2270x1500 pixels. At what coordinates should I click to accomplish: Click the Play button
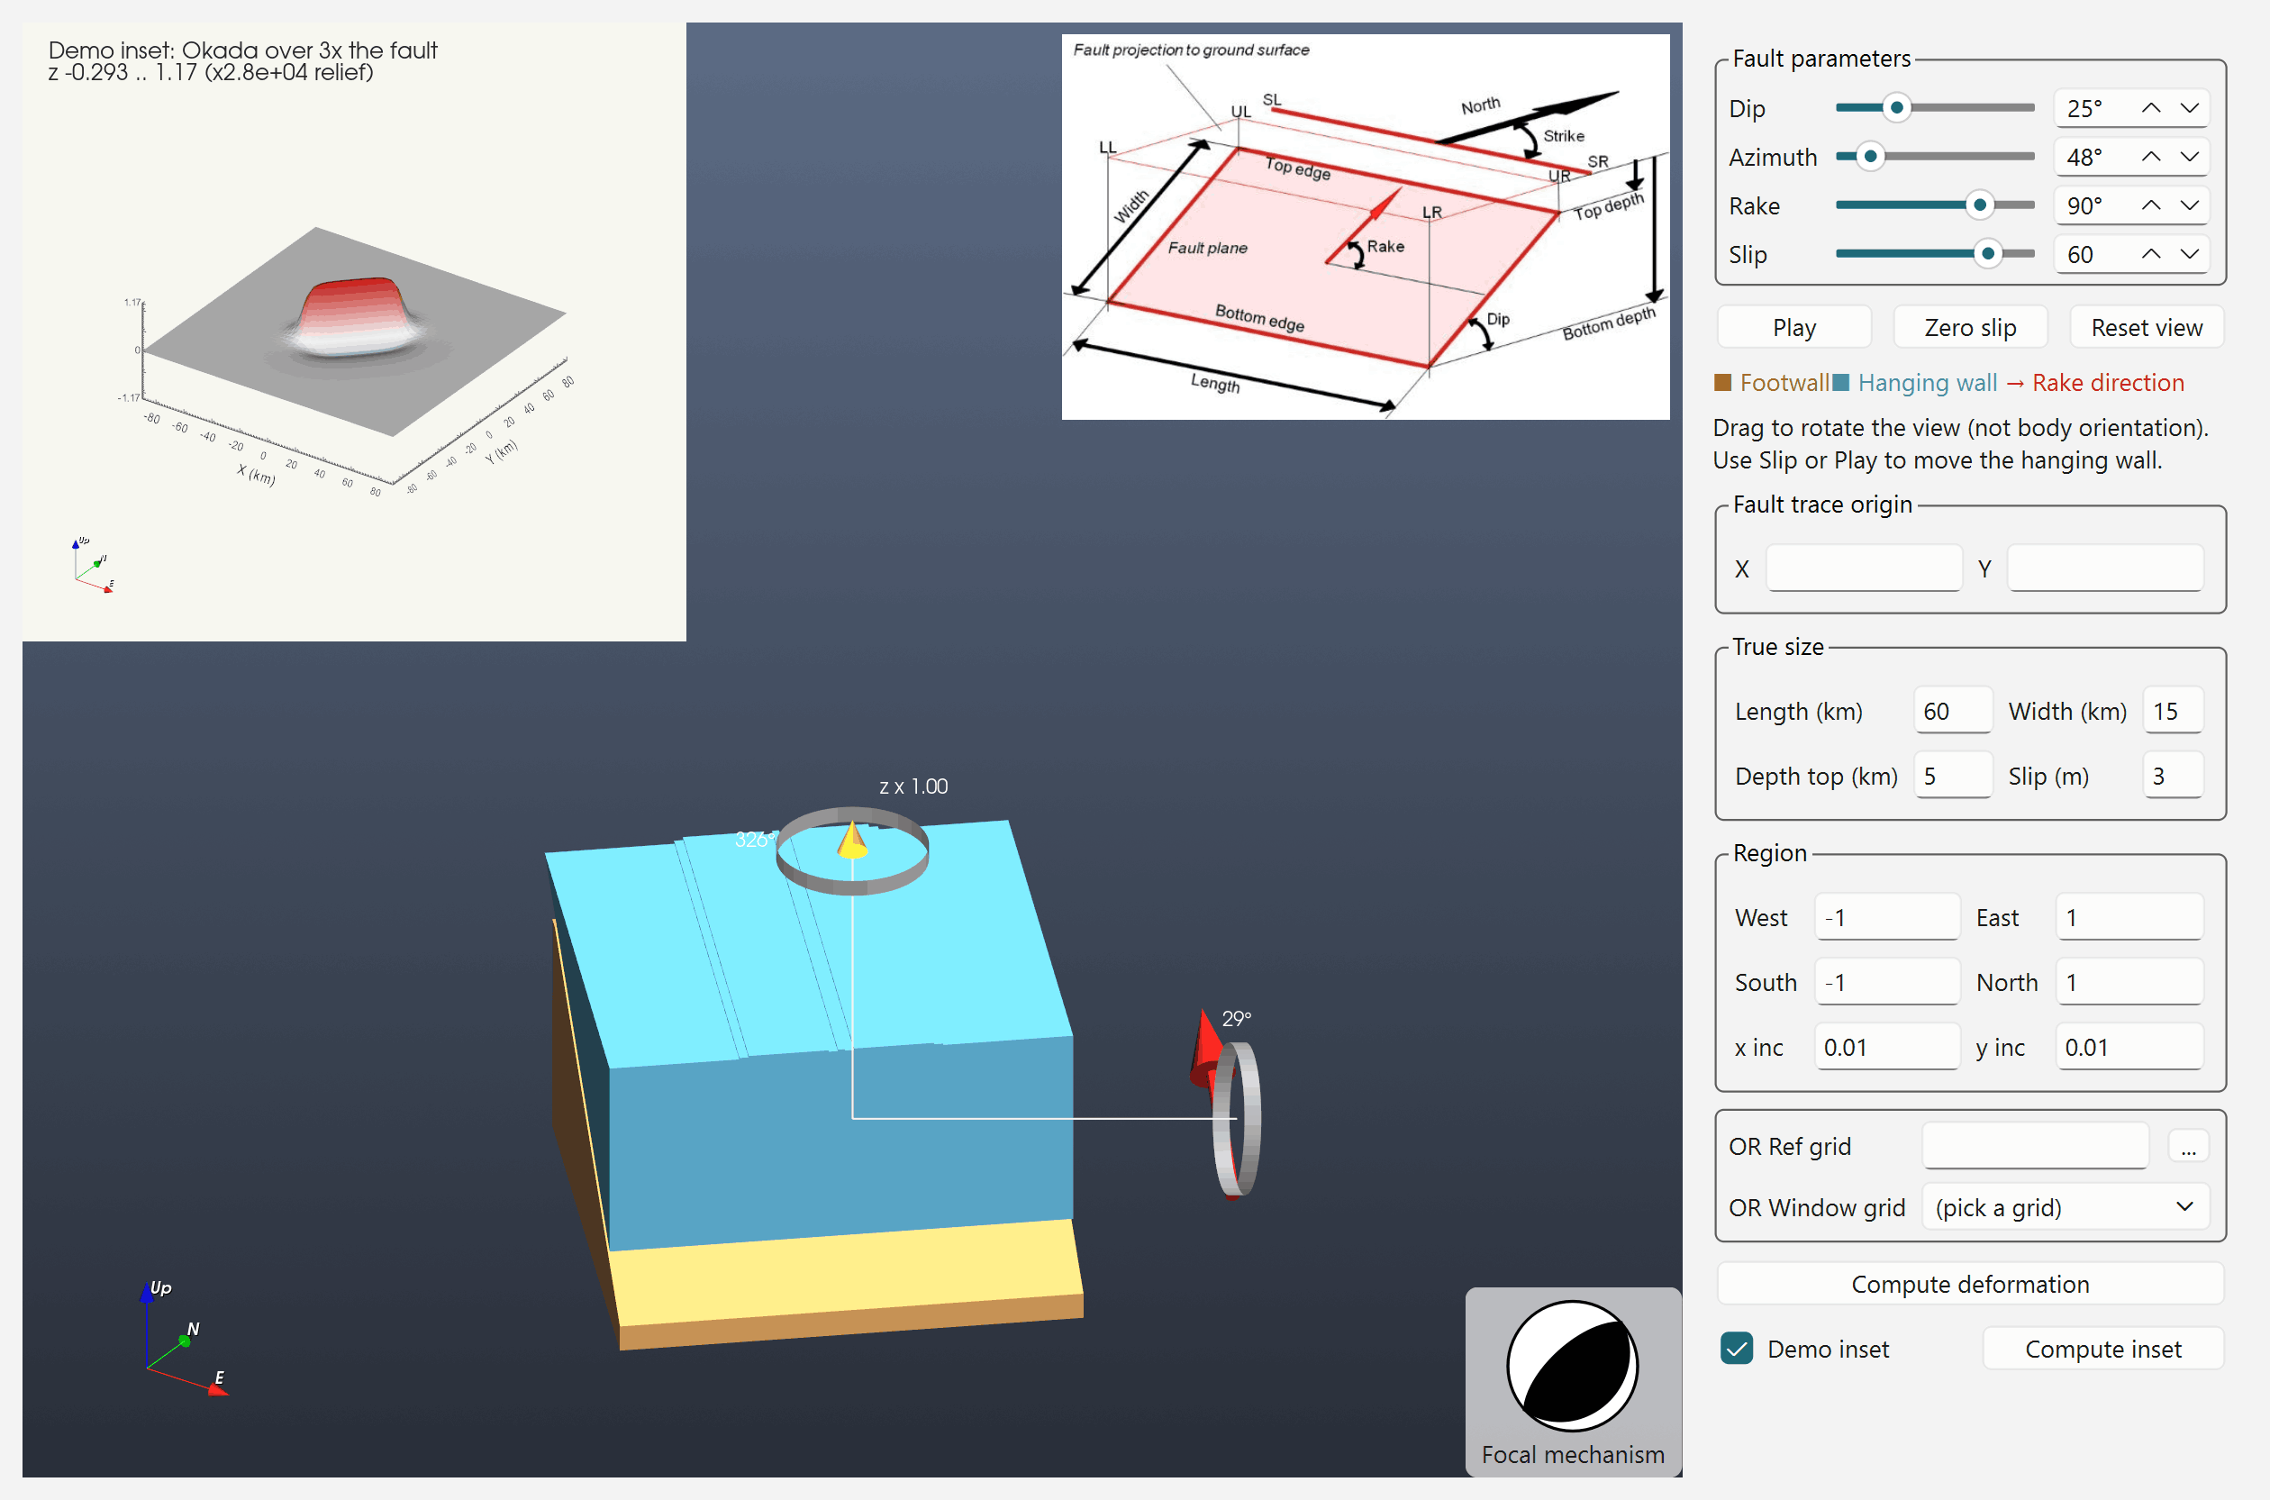[x=1793, y=327]
